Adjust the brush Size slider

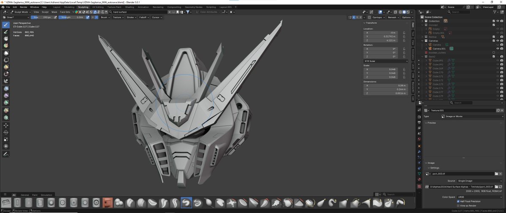pyautogui.click(x=42, y=17)
